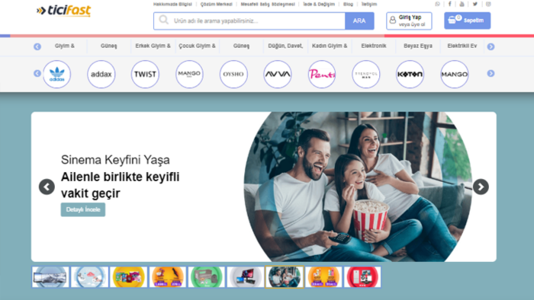Viewport: 534px width, 300px height.
Task: Open the Sepetim cart button
Action: [x=467, y=21]
